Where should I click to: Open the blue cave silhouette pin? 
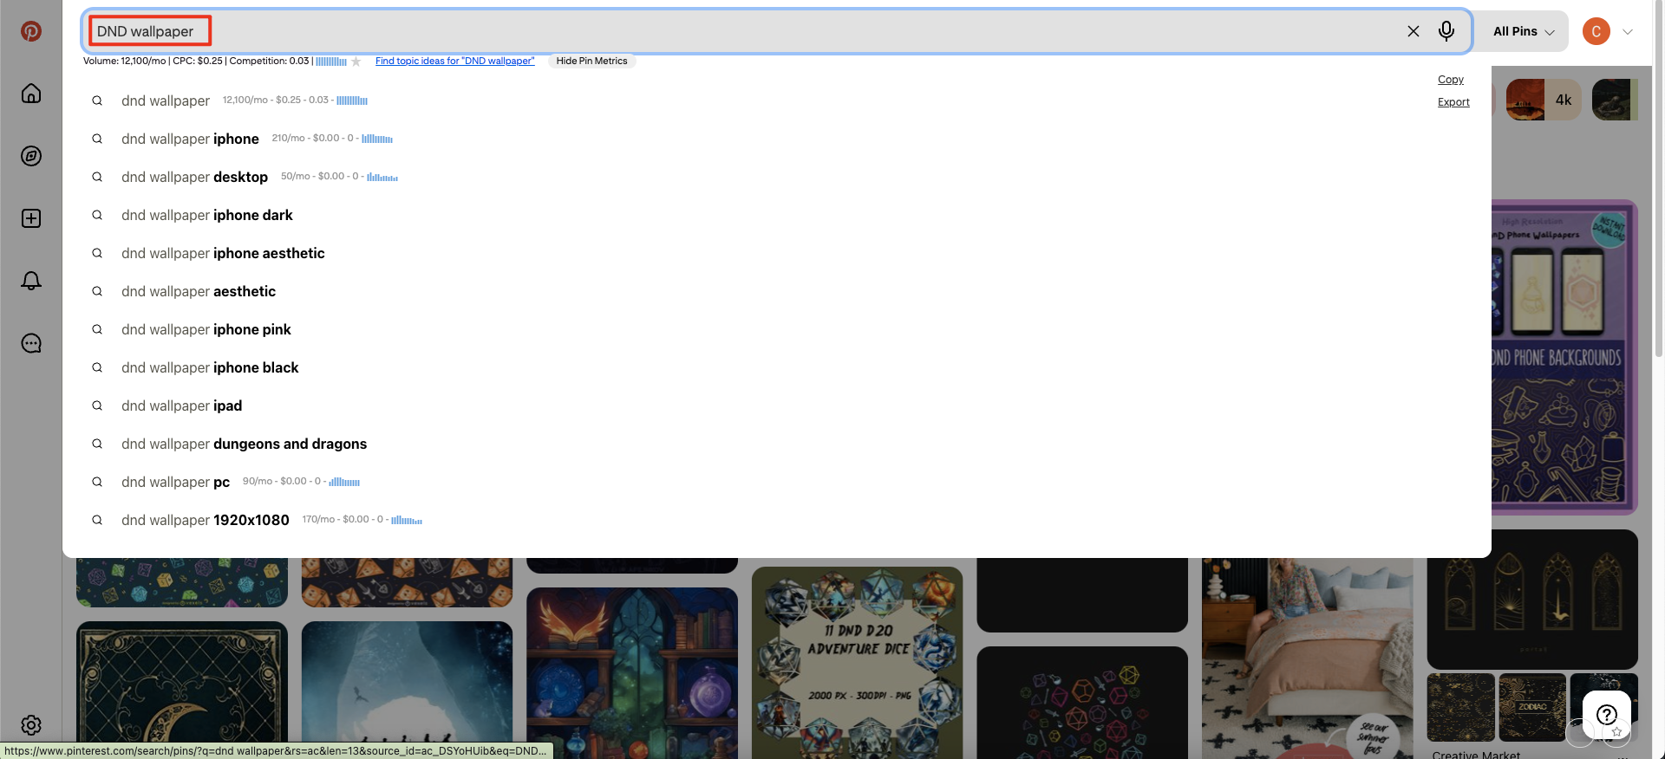point(407,691)
